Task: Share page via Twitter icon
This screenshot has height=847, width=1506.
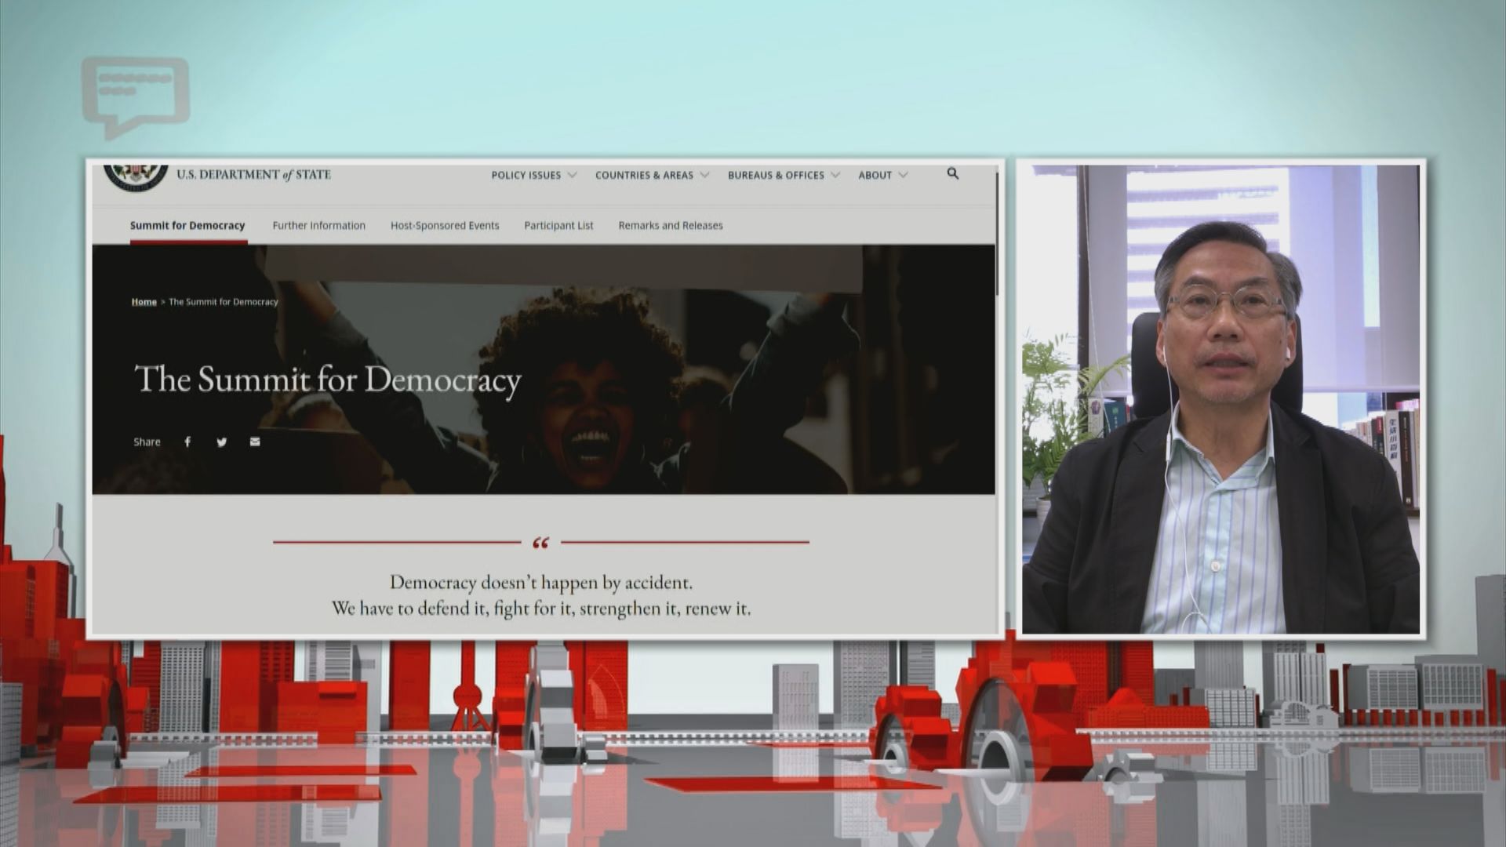Action: (x=222, y=442)
